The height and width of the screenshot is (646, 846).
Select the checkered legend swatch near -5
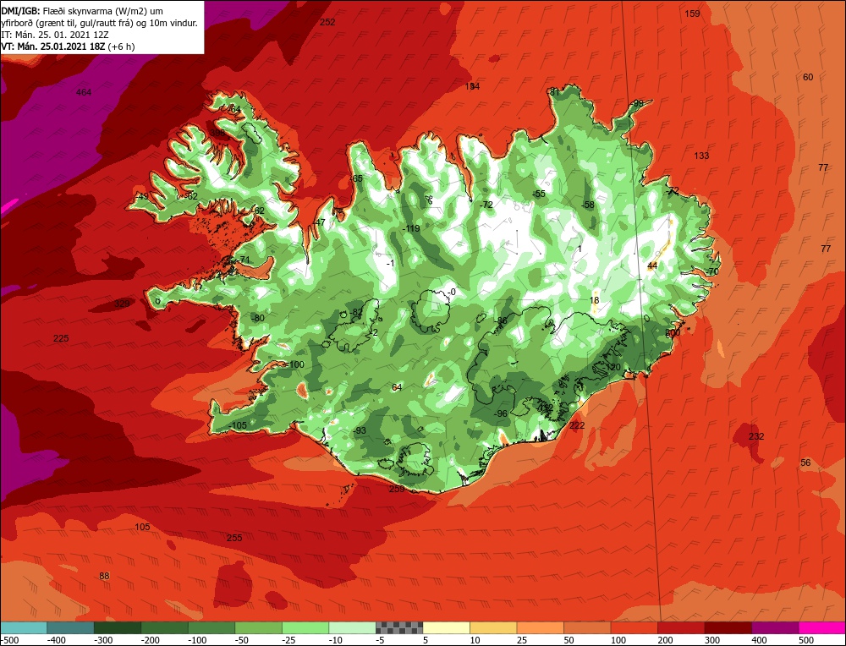pyautogui.click(x=399, y=627)
